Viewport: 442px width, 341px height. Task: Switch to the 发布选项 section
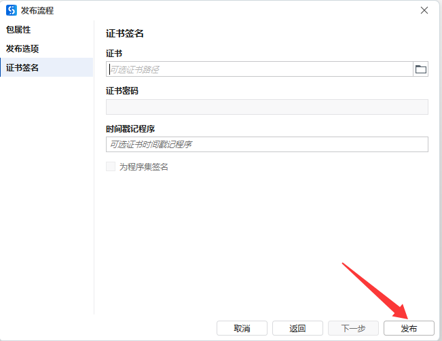(x=47, y=48)
